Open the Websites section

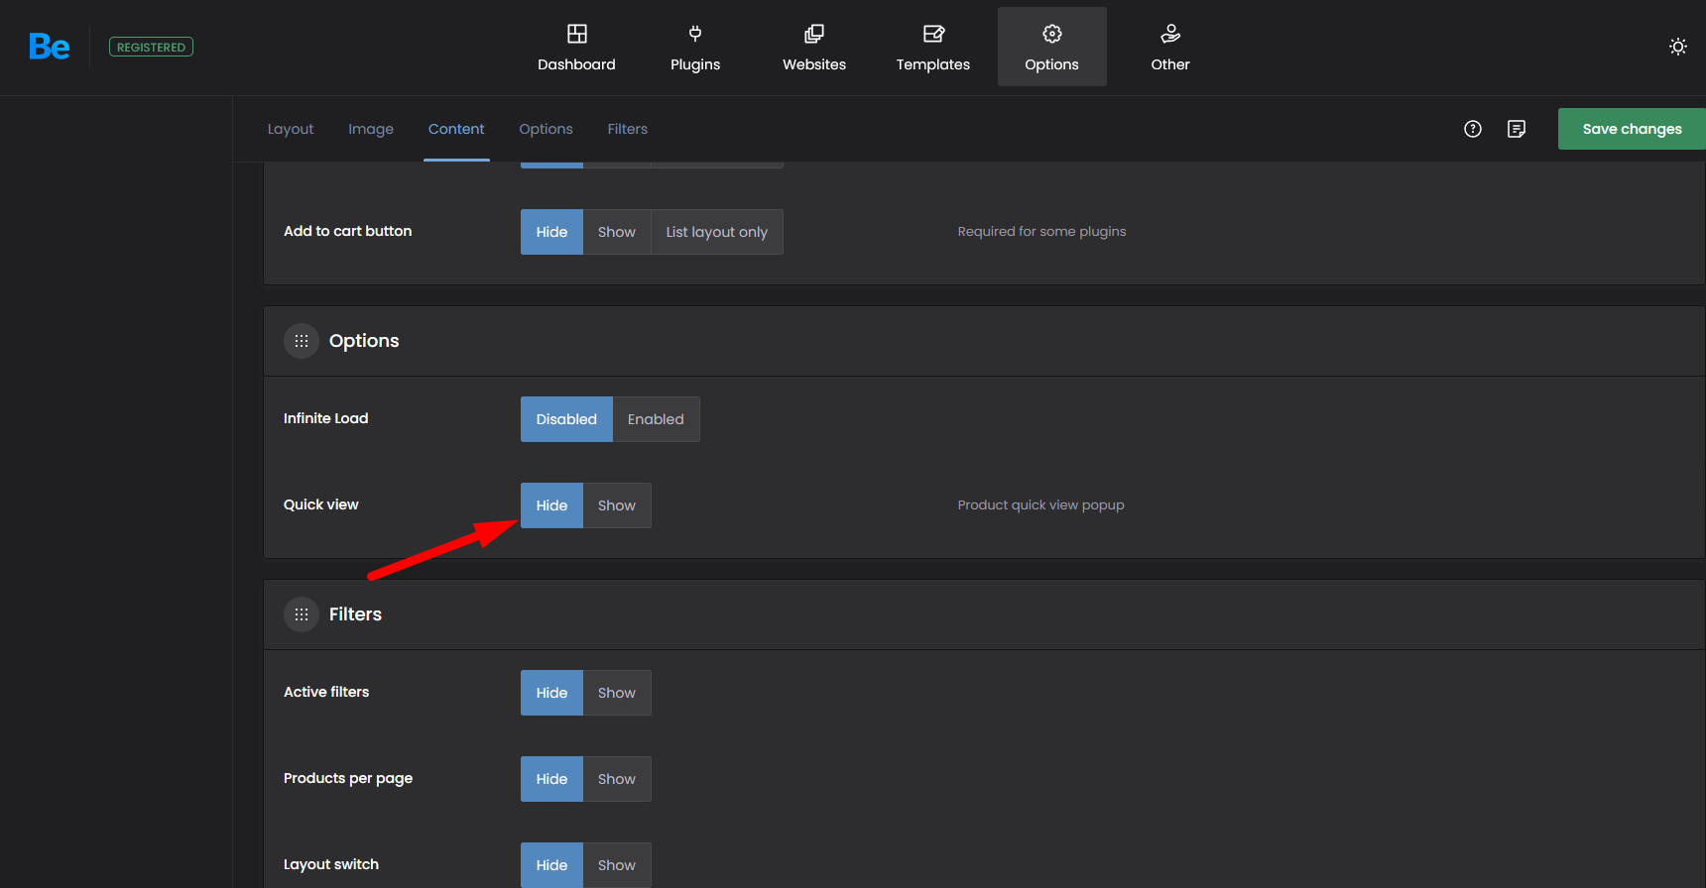pos(814,47)
